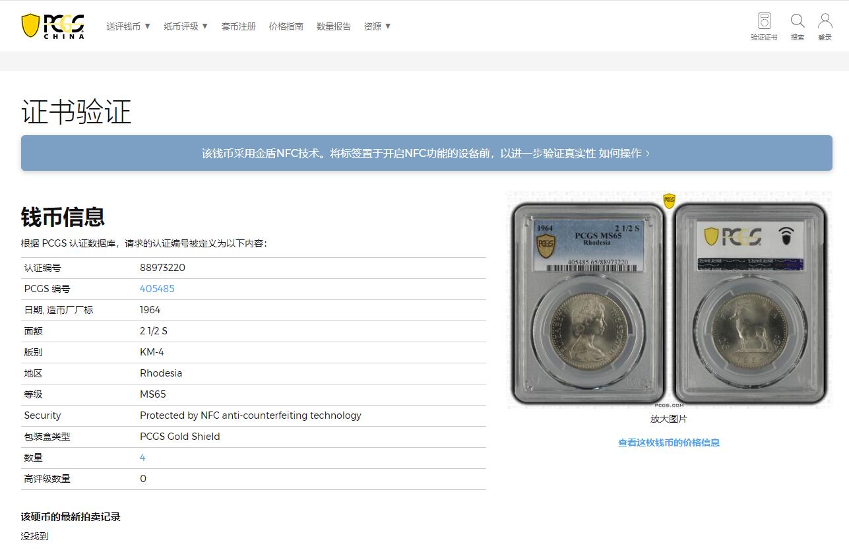Screen dimensions: 849x550
Task: Click the PCGS China logo
Action: click(53, 26)
